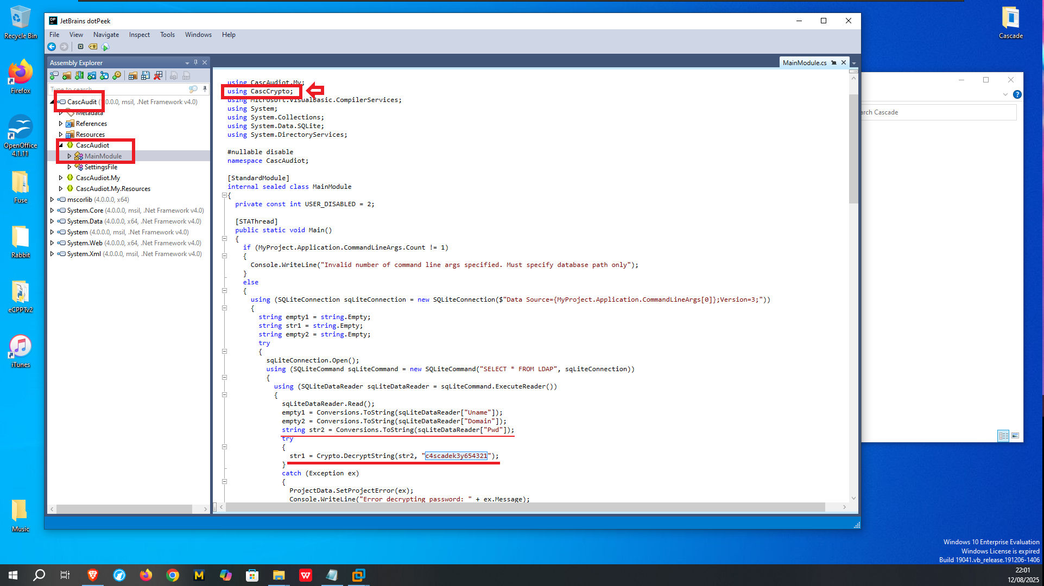The height and width of the screenshot is (586, 1044).
Task: Select the CascAudiot.My.Resources namespace
Action: point(113,189)
